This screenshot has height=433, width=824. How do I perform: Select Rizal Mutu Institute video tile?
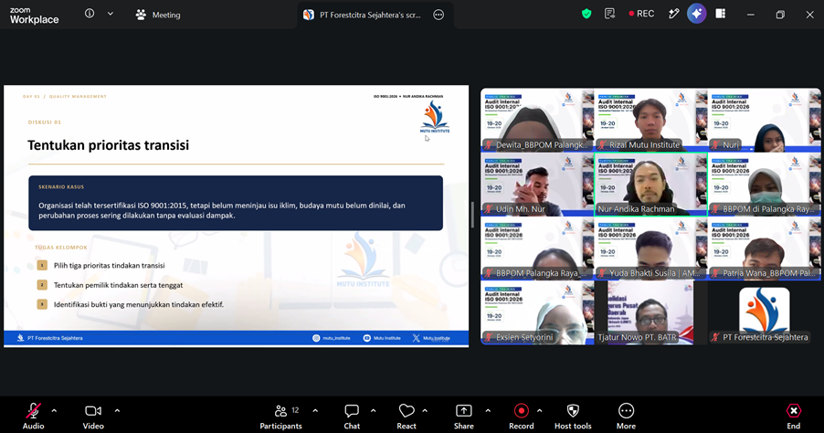click(650, 120)
